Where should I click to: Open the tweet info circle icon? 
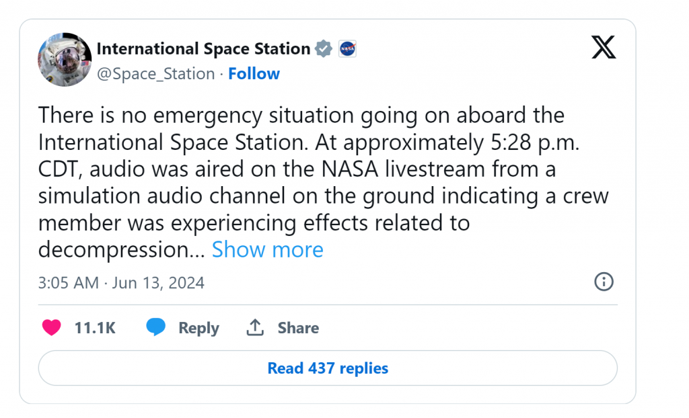604,282
